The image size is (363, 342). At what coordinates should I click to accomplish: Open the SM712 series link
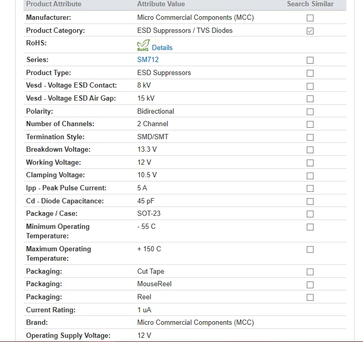[x=148, y=59]
